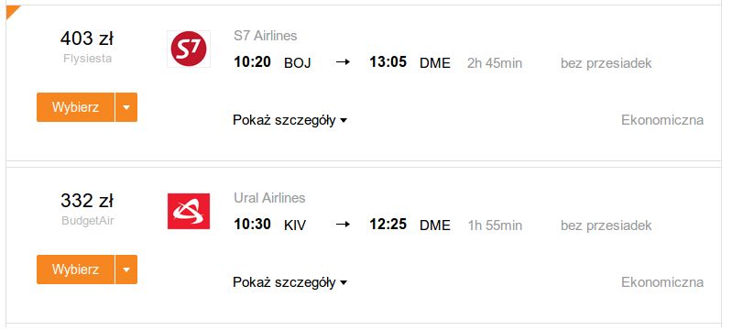The height and width of the screenshot is (330, 732).
Task: Click the S7 Airlines logo
Action: pos(189,49)
